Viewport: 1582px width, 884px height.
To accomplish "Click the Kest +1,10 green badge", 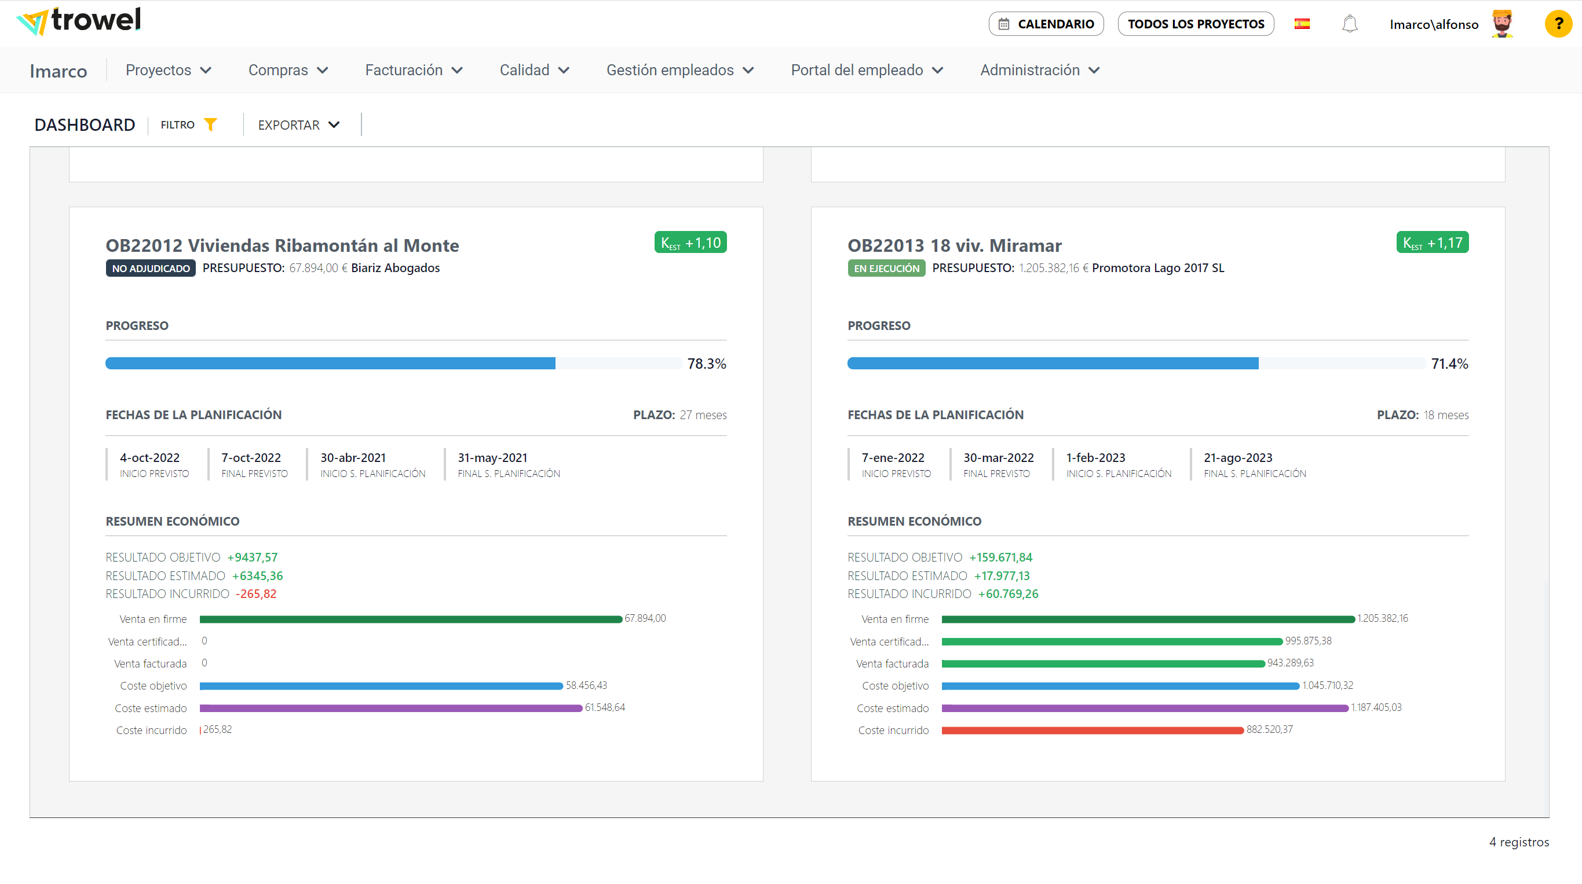I will [x=690, y=243].
